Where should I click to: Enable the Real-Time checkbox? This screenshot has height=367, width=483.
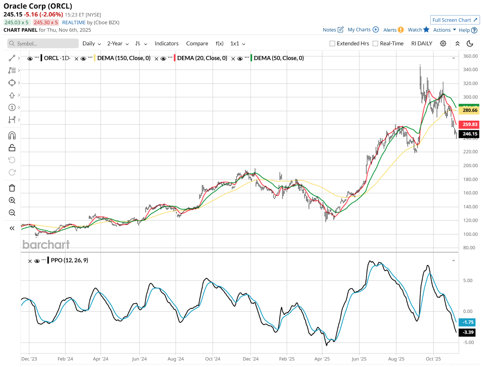pos(376,43)
